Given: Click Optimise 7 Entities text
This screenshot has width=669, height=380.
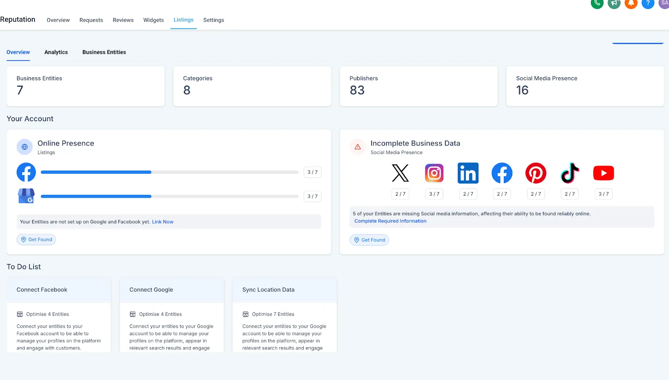Looking at the screenshot, I should [x=273, y=314].
